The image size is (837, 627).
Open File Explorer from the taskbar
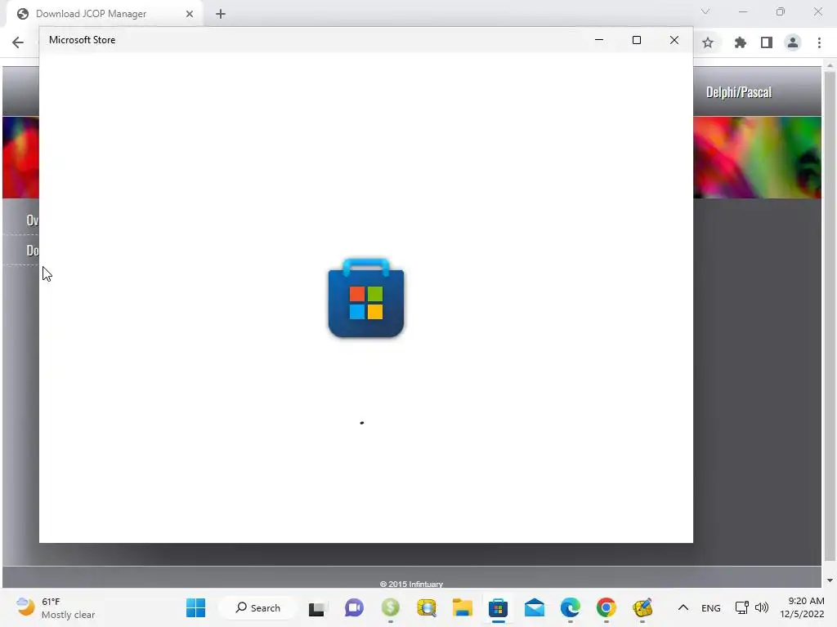(463, 607)
